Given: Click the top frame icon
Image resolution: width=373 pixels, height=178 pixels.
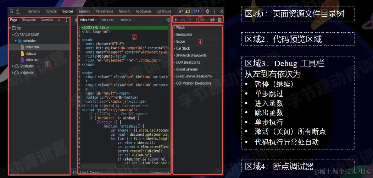Looking at the screenshot, I should tap(13, 28).
